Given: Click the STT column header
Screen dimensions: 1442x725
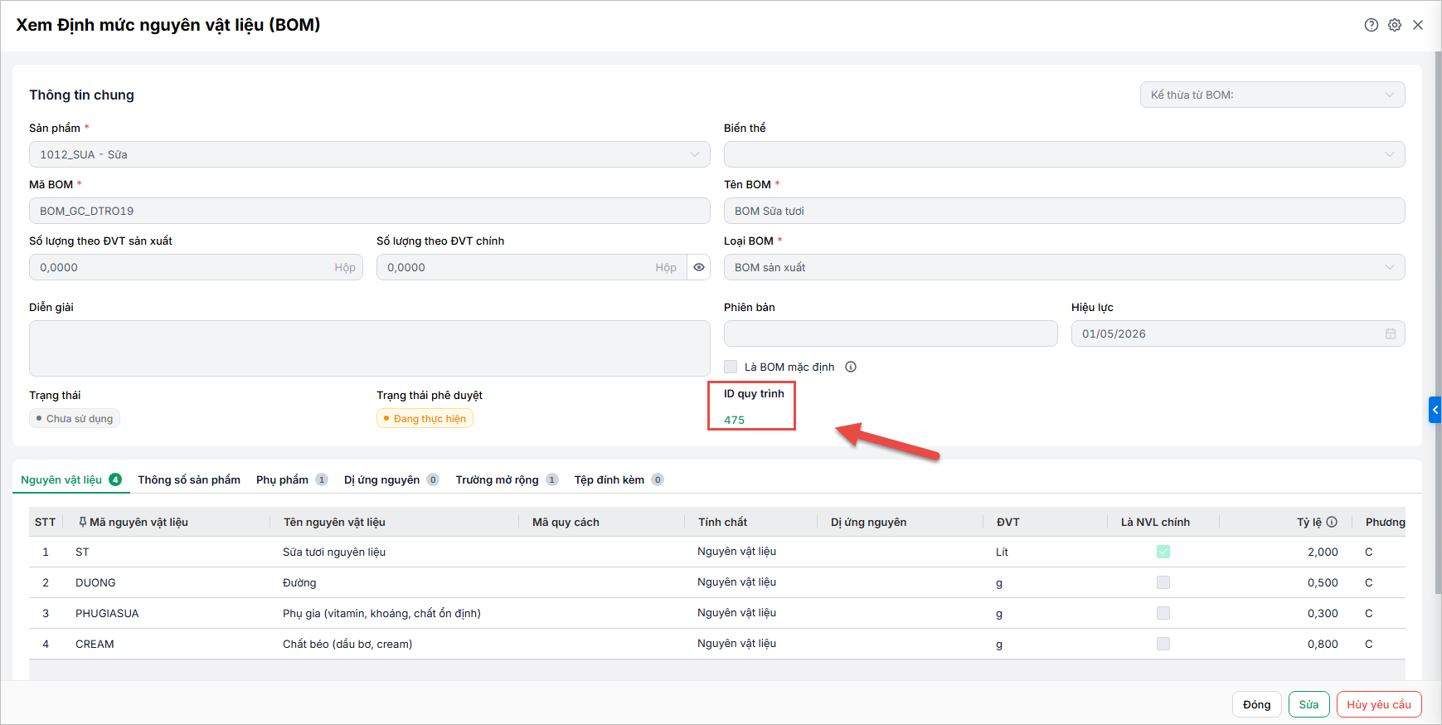Looking at the screenshot, I should click(45, 522).
